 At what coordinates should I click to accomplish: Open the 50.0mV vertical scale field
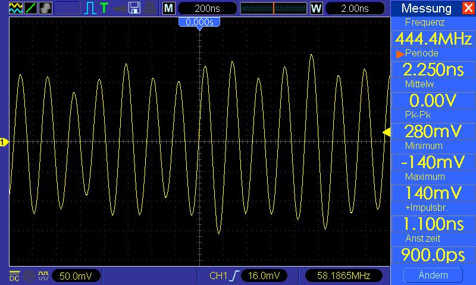76,276
